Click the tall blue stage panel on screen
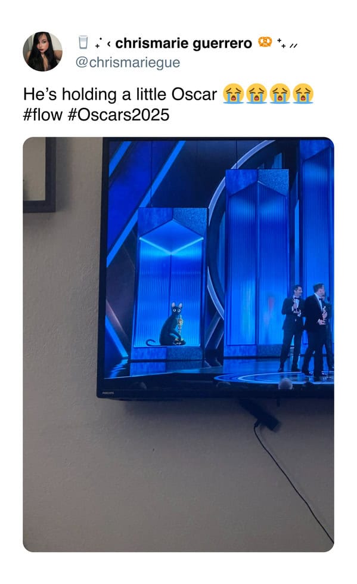357x584 pixels. point(257,257)
